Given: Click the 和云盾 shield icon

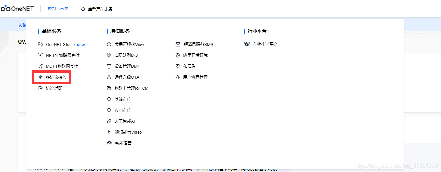Looking at the screenshot, I should click(x=178, y=66).
